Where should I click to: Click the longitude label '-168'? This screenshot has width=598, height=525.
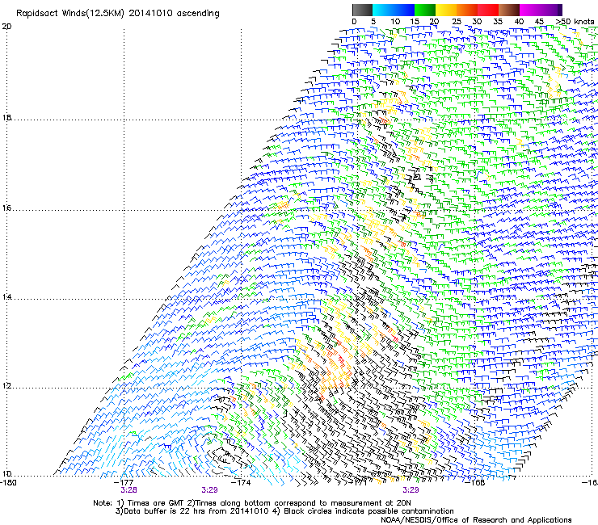[x=475, y=483]
